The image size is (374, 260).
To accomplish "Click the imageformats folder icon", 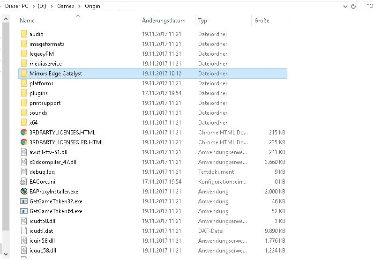I will 24,44.
